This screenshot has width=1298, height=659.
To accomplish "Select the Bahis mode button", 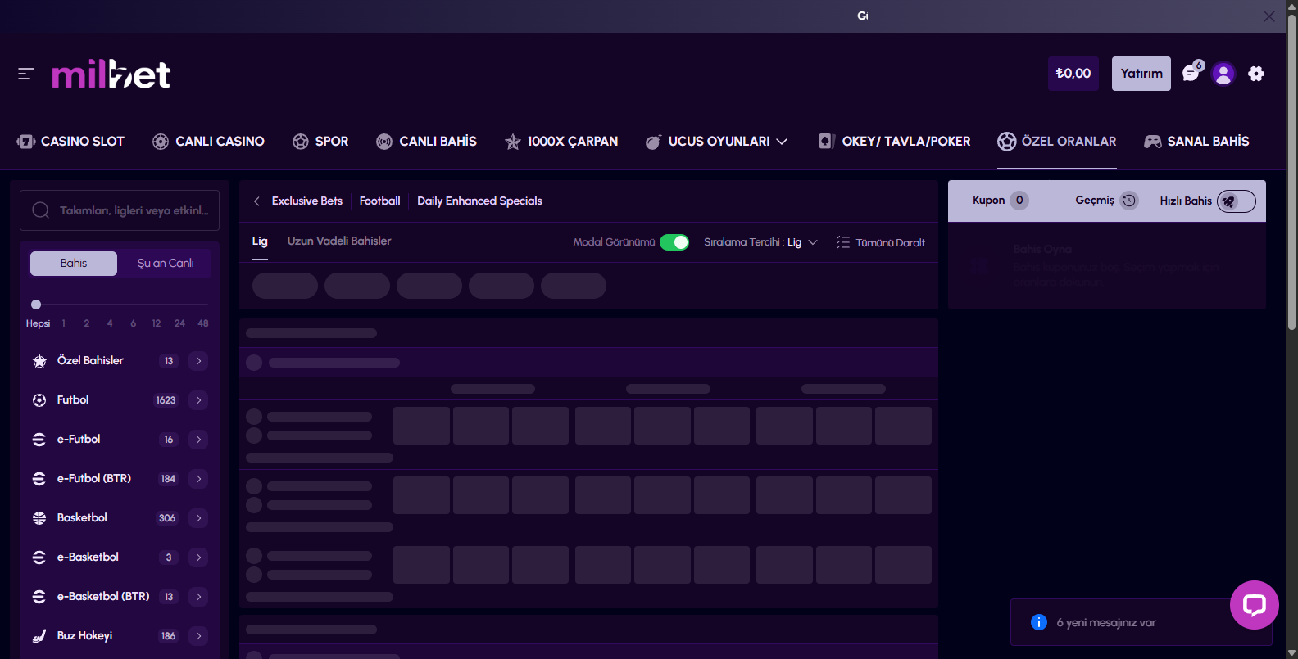I will click(x=74, y=264).
